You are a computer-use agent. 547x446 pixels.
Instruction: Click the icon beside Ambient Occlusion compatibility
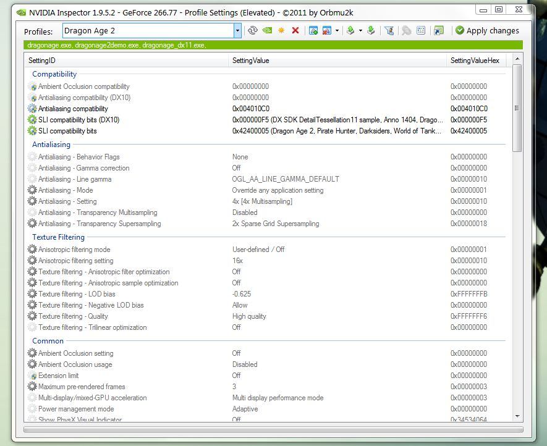[32, 86]
